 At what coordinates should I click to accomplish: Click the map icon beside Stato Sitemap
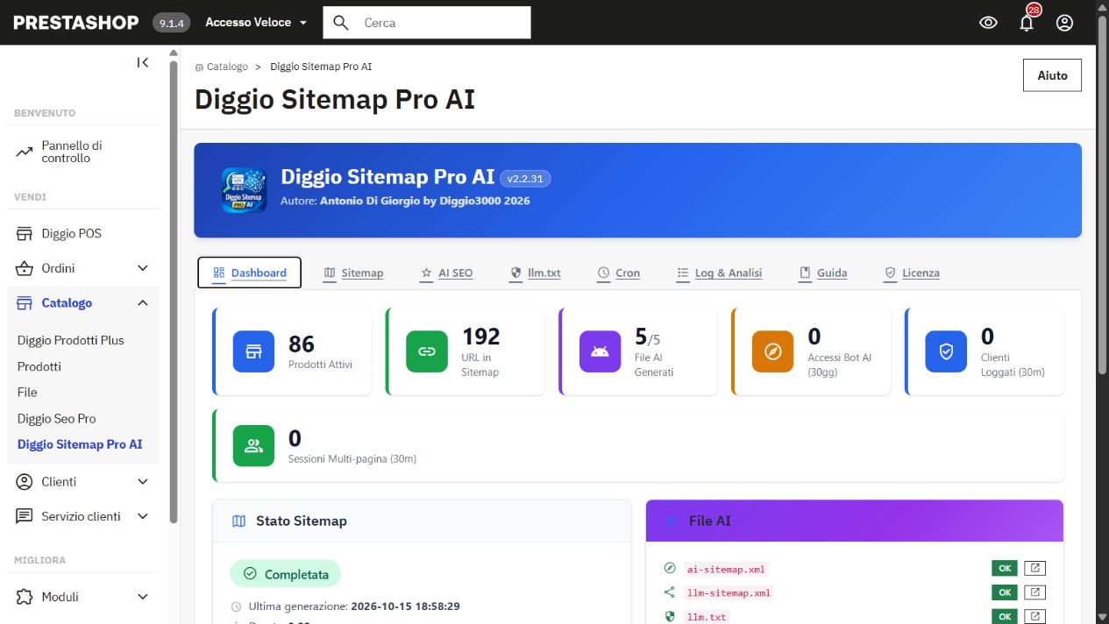pos(238,521)
